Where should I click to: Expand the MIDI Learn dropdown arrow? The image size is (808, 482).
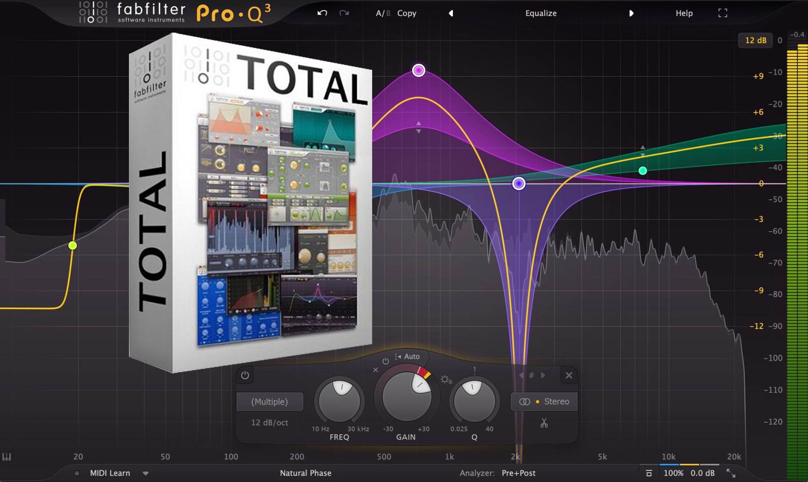(x=146, y=473)
